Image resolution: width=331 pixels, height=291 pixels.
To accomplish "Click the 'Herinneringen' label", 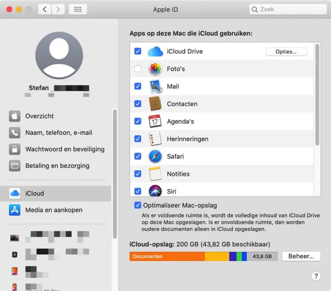I will pos(188,139).
